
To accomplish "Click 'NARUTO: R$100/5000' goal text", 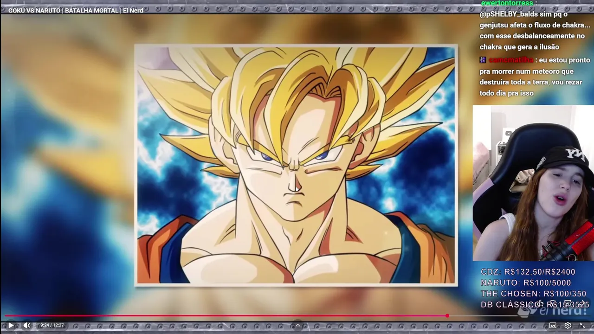I will [x=526, y=283].
